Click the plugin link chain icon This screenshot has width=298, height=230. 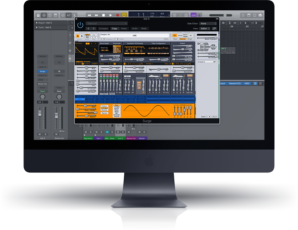[x=214, y=28]
